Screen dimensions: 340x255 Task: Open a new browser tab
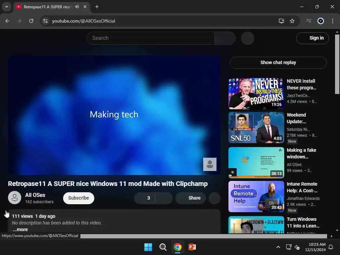(97, 7)
